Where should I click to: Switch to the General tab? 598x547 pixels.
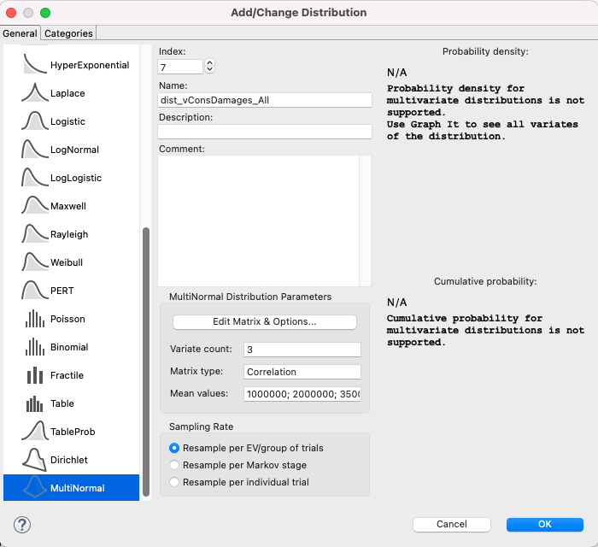coord(20,33)
